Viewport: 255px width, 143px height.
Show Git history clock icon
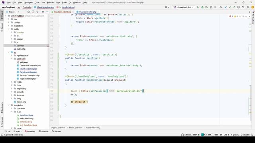pos(238,7)
